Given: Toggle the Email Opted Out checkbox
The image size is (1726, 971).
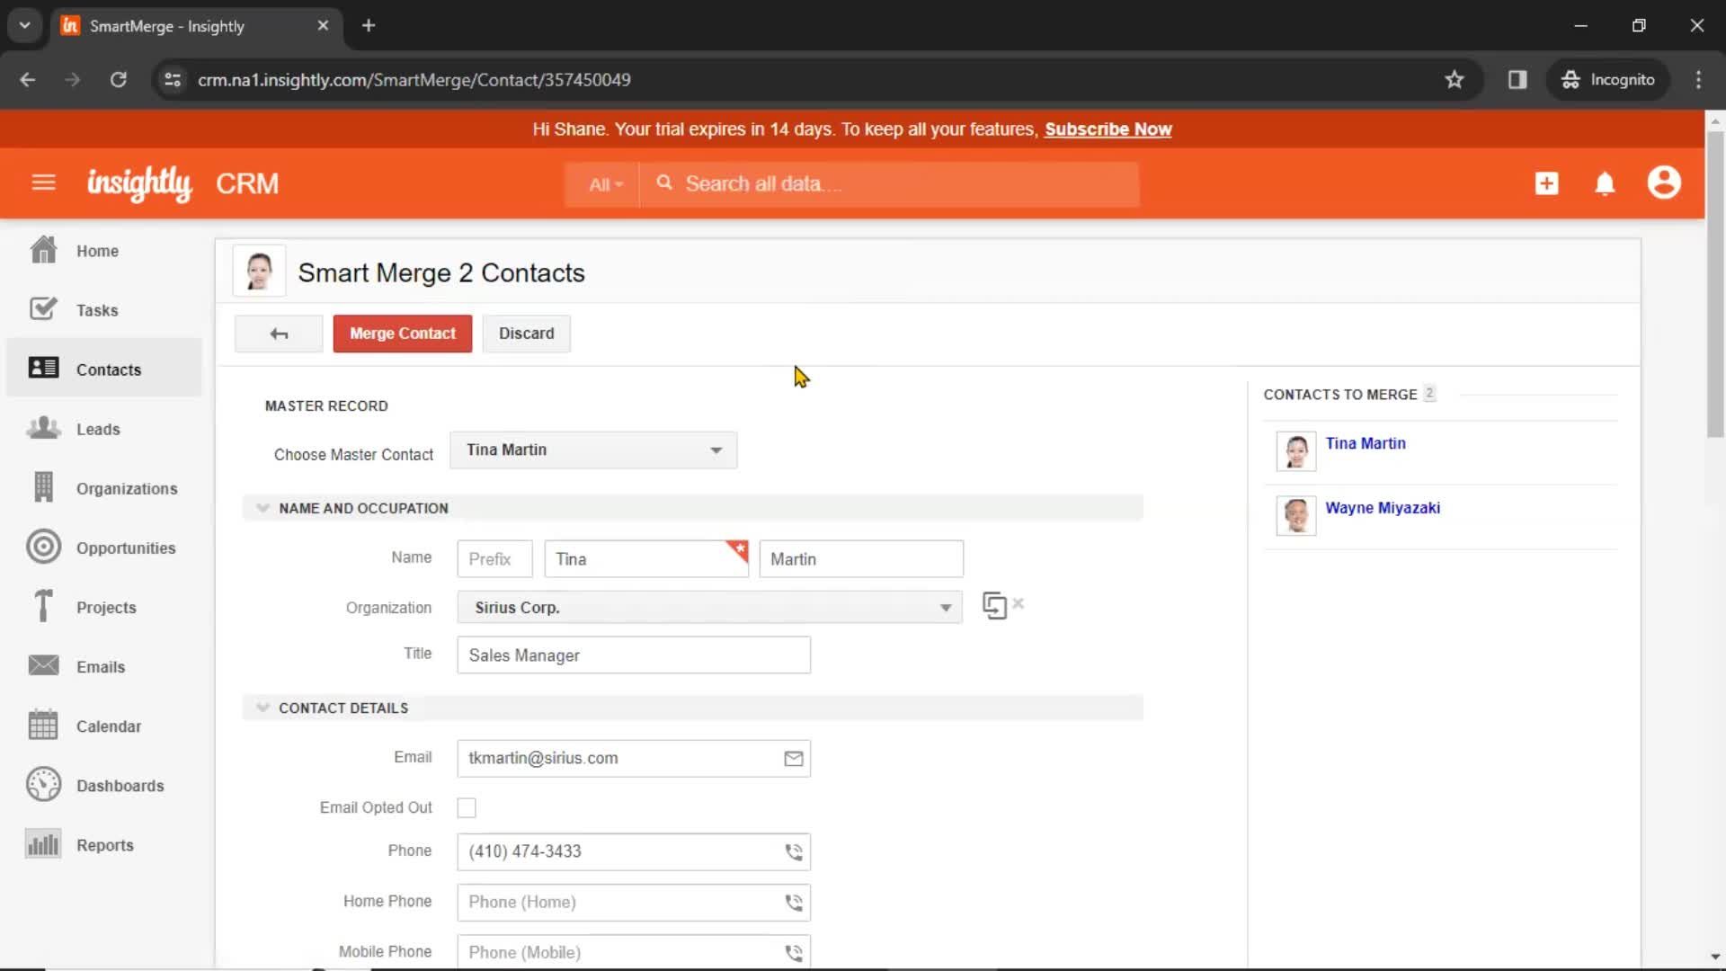Looking at the screenshot, I should click(466, 807).
